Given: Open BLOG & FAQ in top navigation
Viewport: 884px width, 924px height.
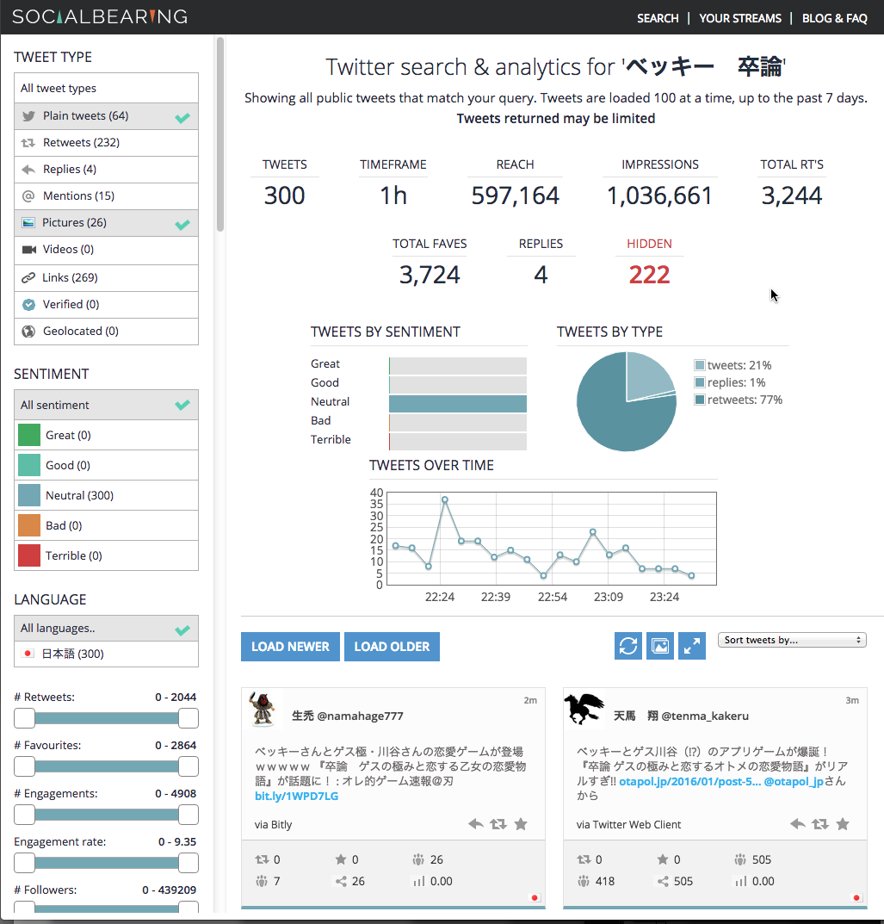Looking at the screenshot, I should [x=835, y=18].
